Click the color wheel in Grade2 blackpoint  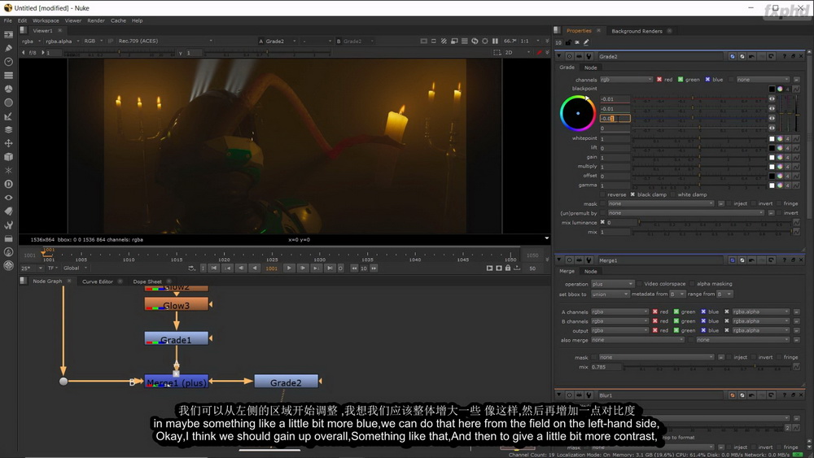(x=577, y=113)
